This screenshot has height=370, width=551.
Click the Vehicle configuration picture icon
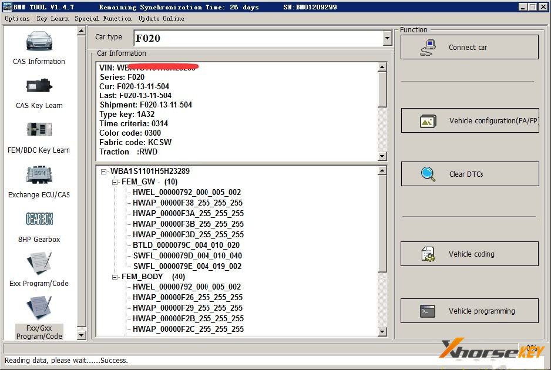428,121
